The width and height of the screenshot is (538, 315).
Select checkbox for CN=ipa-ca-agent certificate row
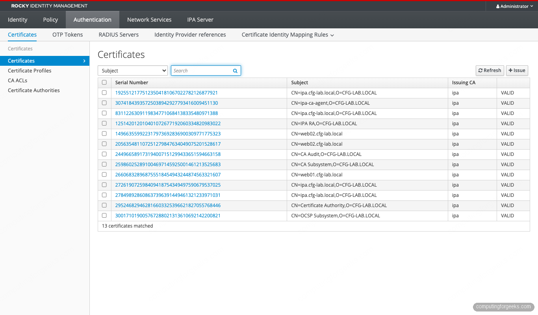pyautogui.click(x=104, y=103)
